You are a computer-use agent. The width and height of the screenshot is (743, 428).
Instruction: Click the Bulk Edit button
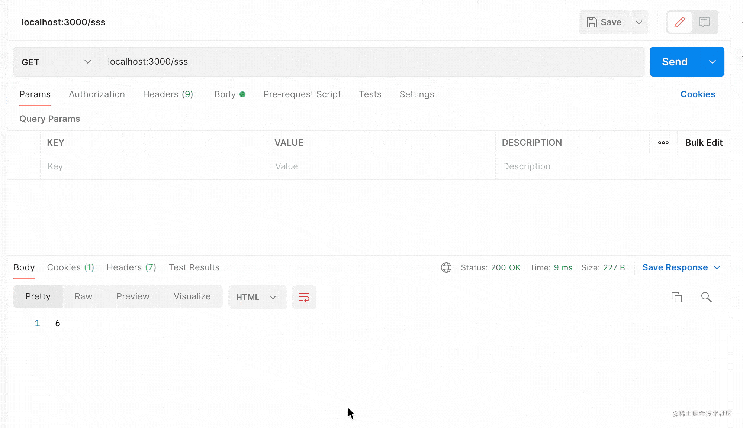pyautogui.click(x=703, y=143)
